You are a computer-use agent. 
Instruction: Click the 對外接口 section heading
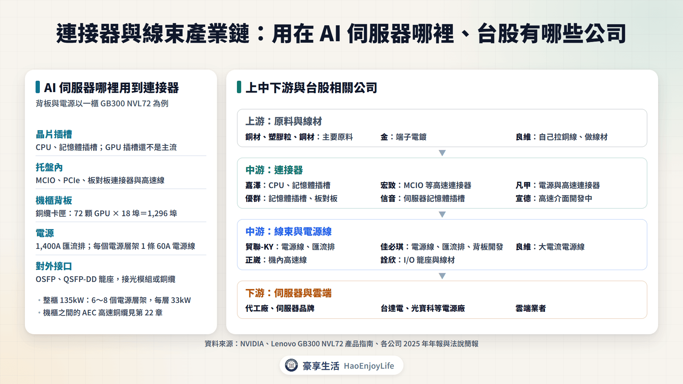(54, 266)
